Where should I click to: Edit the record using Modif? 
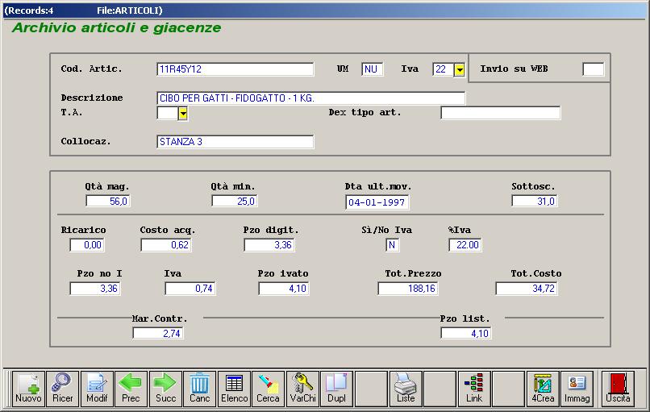[97, 389]
